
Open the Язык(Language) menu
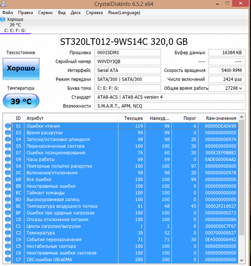pos(124,13)
